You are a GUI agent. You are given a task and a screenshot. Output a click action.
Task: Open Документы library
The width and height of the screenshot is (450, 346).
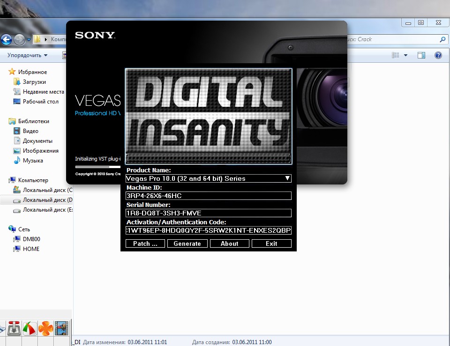tap(33, 141)
